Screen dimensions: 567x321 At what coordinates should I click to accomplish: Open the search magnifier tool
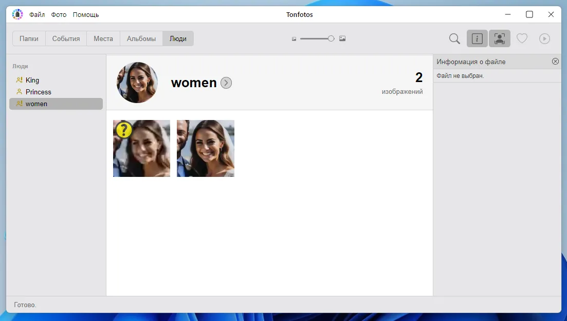click(454, 38)
